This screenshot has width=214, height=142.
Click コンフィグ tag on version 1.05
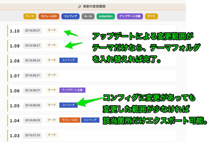pyautogui.click(x=68, y=105)
